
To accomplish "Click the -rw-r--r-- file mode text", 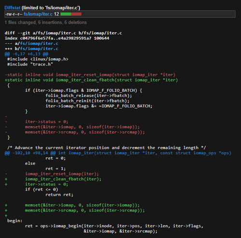I will pos(13,14).
